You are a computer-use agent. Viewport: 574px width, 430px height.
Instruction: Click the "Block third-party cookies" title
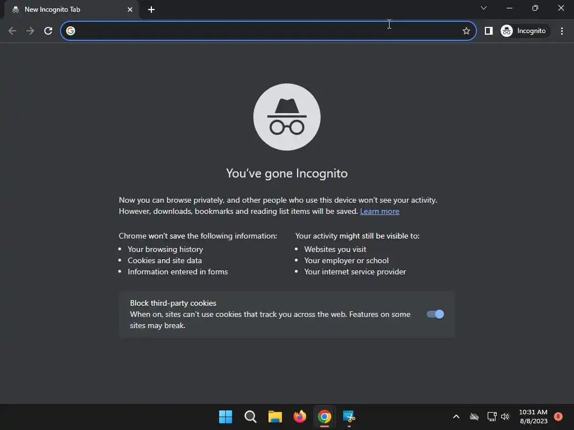click(173, 303)
